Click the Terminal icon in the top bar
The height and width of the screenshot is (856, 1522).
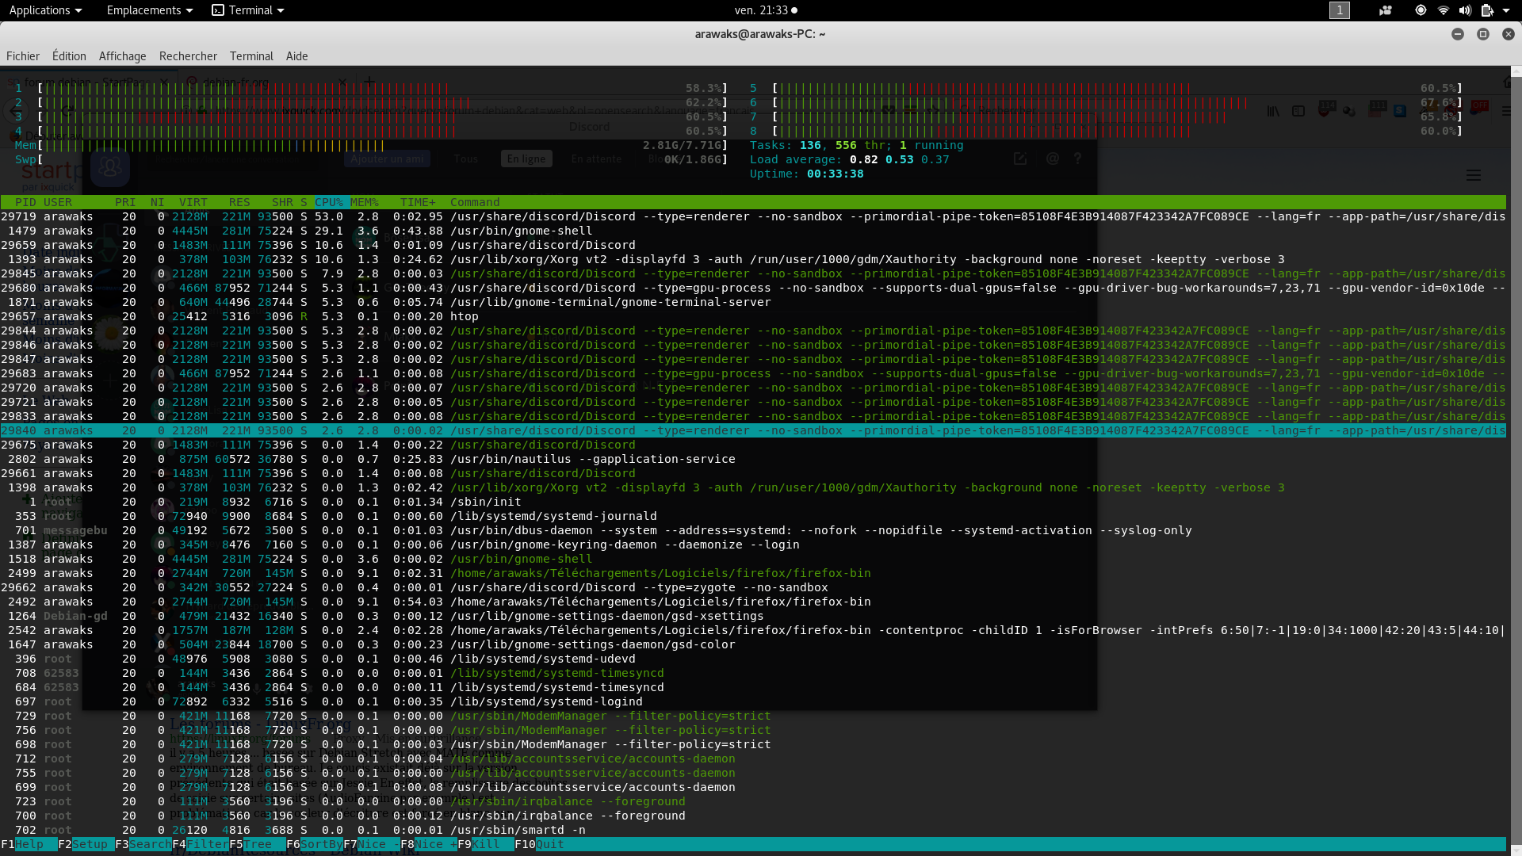tap(218, 10)
